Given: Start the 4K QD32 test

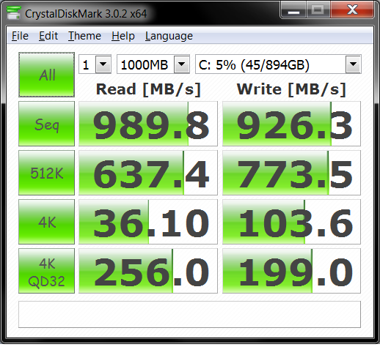Looking at the screenshot, I should 46,271.
